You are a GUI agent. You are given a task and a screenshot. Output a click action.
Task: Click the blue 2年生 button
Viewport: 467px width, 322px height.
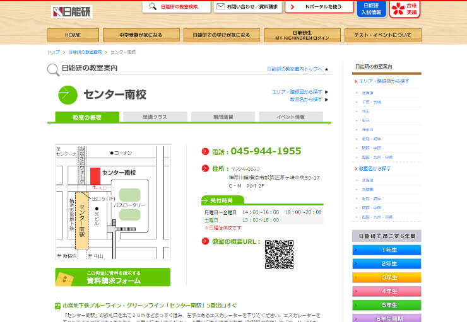387,263
